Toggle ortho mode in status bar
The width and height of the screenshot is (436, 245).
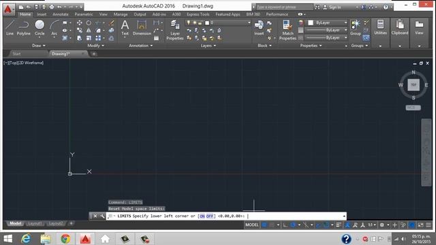click(285, 225)
